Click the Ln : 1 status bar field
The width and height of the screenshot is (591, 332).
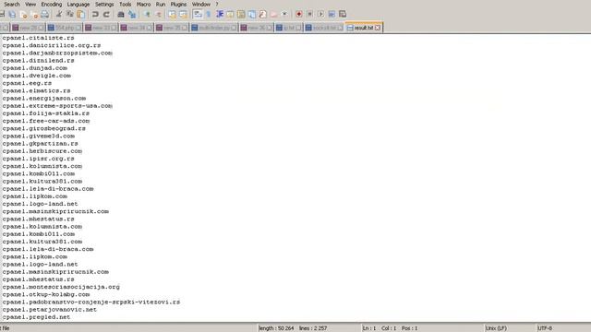369,328
